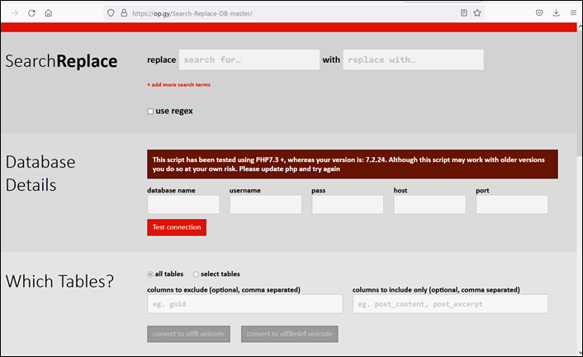The height and width of the screenshot is (357, 583).
Task: Click the scrollbar down arrow
Action: [x=580, y=352]
